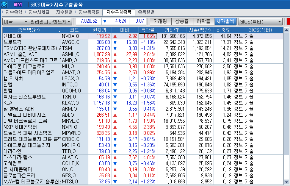
Task: Click weight 41.64 for NVDA
Action: point(226,36)
